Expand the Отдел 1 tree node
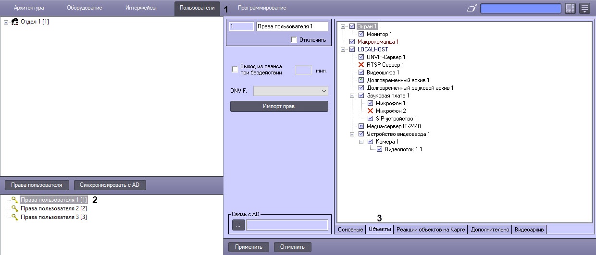This screenshot has height=255, width=596. pos(6,22)
